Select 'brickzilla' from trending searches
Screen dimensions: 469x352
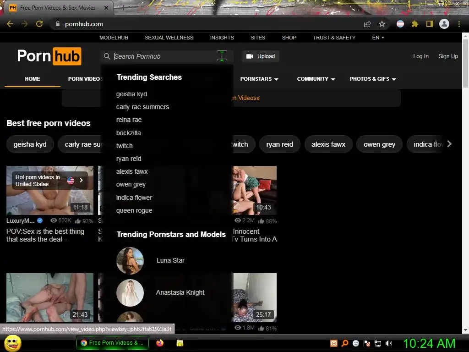click(x=129, y=133)
